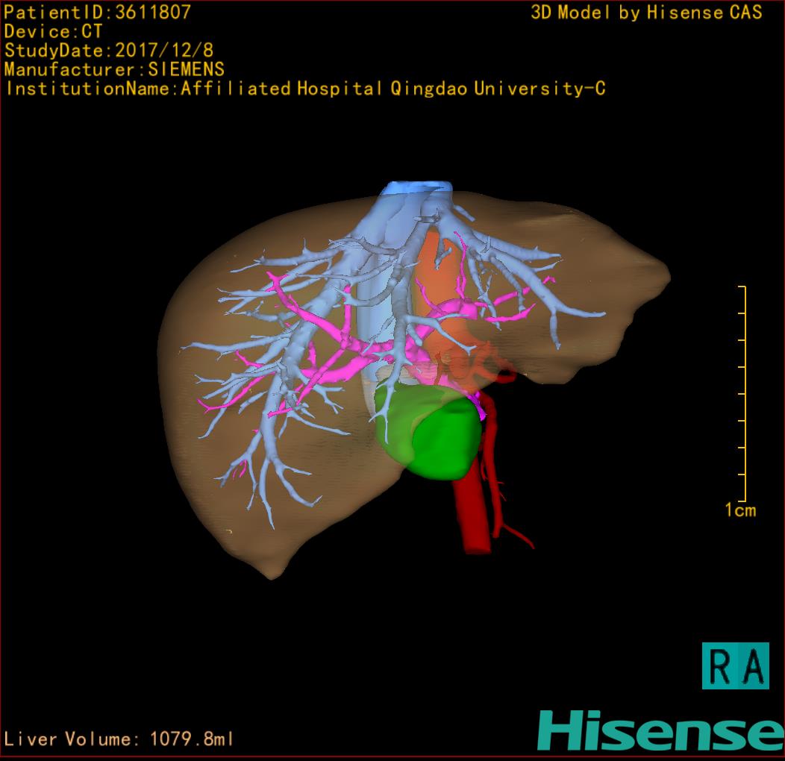The image size is (785, 761).
Task: Click the Liver Volume: 1079.8ml readout
Action: coord(118,739)
